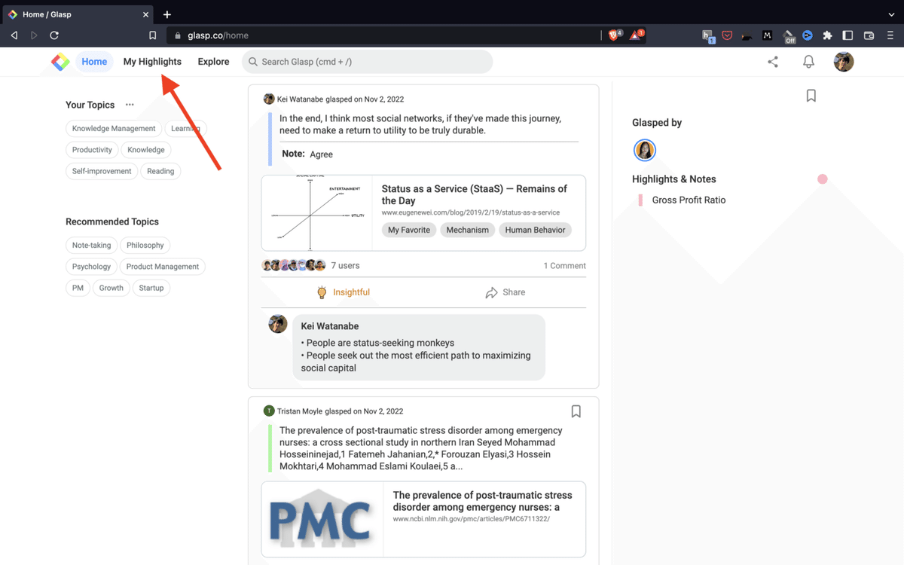The height and width of the screenshot is (565, 904).
Task: Open the notifications bell
Action: 808,62
